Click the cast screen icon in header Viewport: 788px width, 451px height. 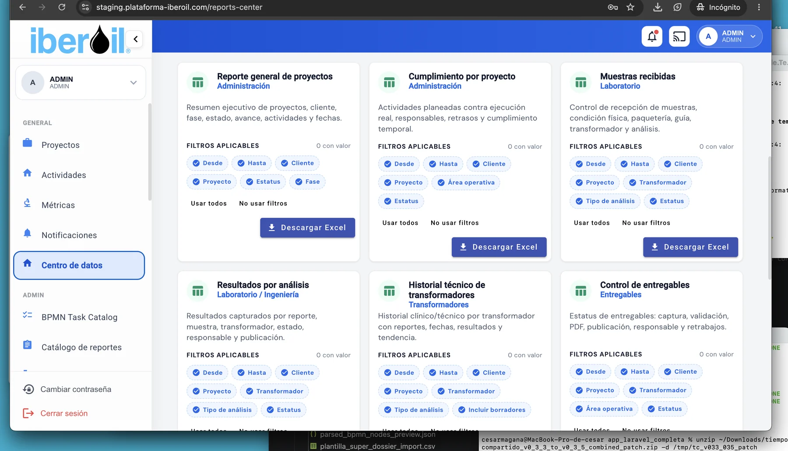(x=679, y=36)
